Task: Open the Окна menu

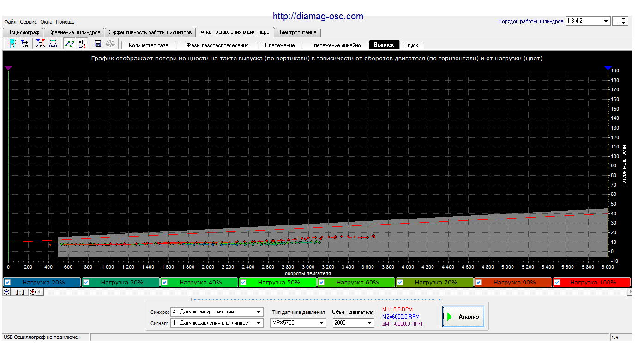Action: tap(46, 22)
